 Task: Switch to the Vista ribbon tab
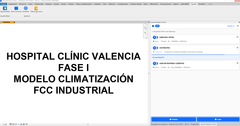105,4
